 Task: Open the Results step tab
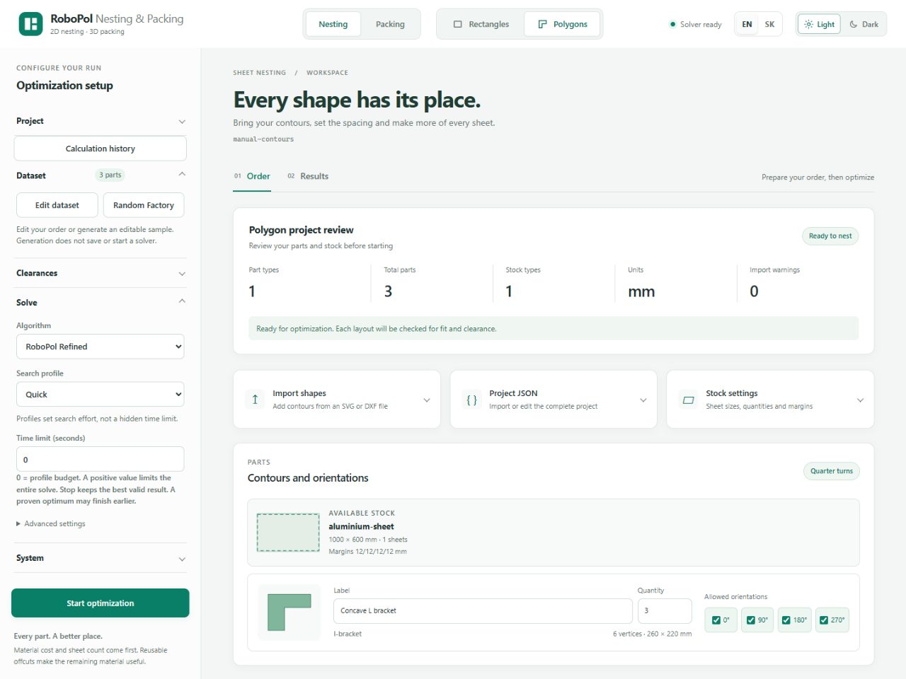pos(308,176)
